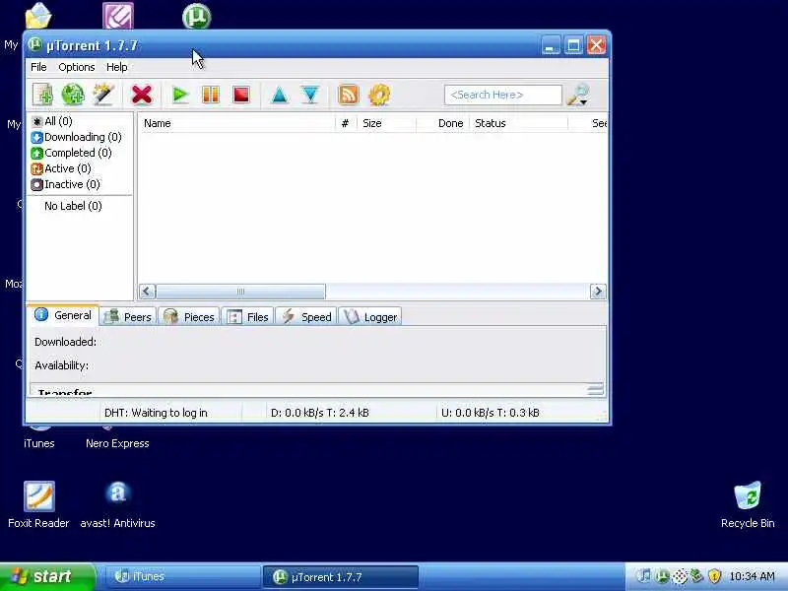This screenshot has height=591, width=788.
Task: Click the Availability: label in General tab
Action: click(61, 365)
